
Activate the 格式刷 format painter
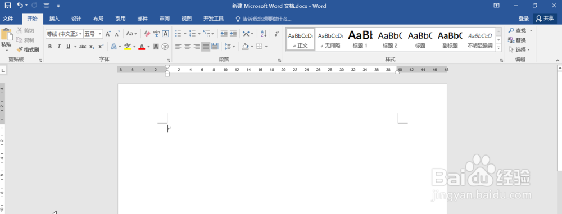click(x=28, y=49)
